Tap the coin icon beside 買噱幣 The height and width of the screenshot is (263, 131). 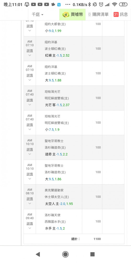[66, 14]
